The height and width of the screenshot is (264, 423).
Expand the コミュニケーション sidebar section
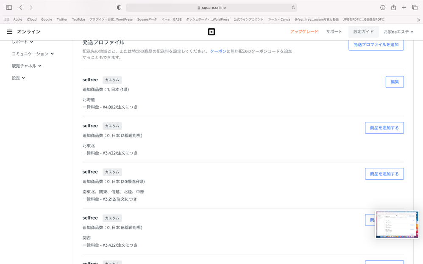(x=33, y=54)
